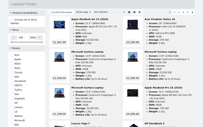Toggle the Medion brand filter

tap(12, 116)
